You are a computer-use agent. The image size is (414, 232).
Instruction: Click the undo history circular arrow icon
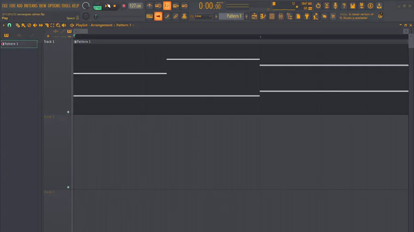click(x=318, y=6)
